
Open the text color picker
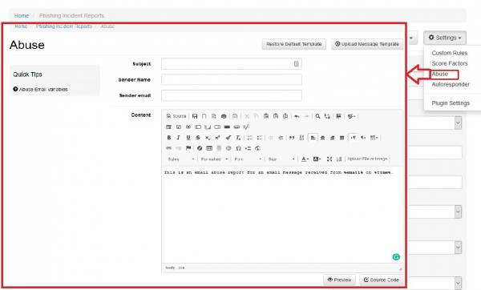coord(305,159)
